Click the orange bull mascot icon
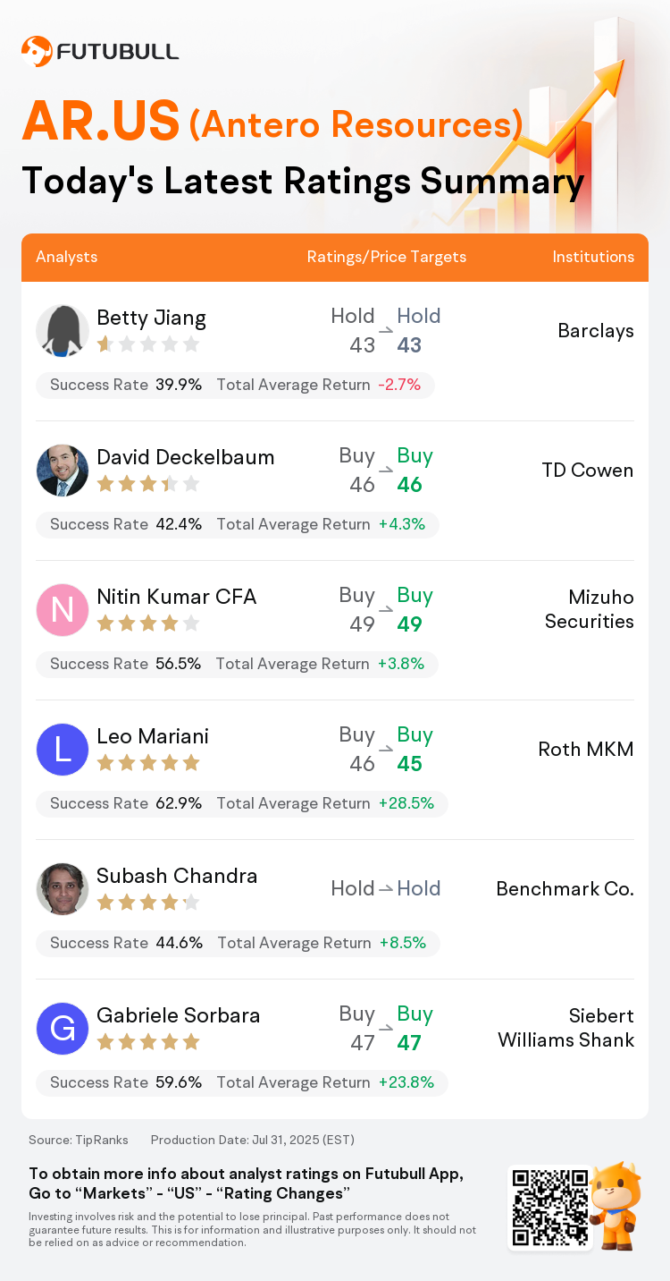Screen dimensions: 670x1281 (x=617, y=1205)
